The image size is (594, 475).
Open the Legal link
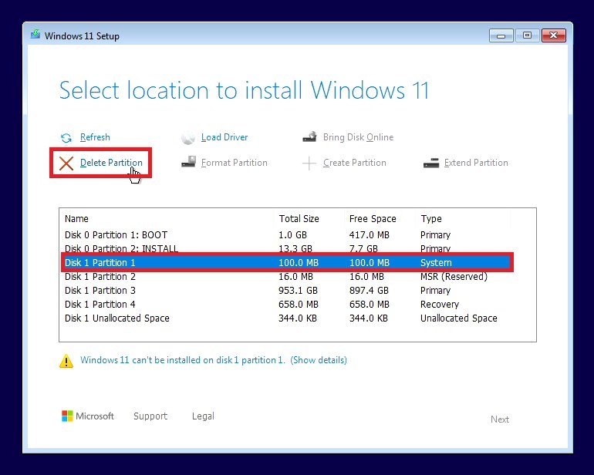tap(203, 416)
